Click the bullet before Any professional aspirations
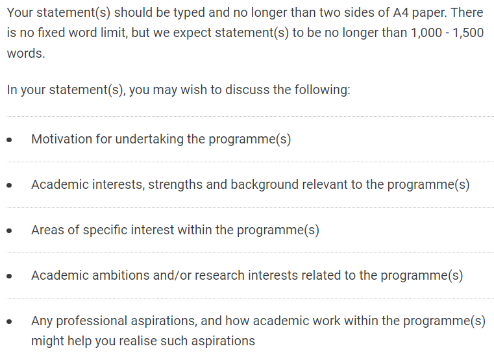Image resolution: width=494 pixels, height=355 pixels. click(10, 321)
